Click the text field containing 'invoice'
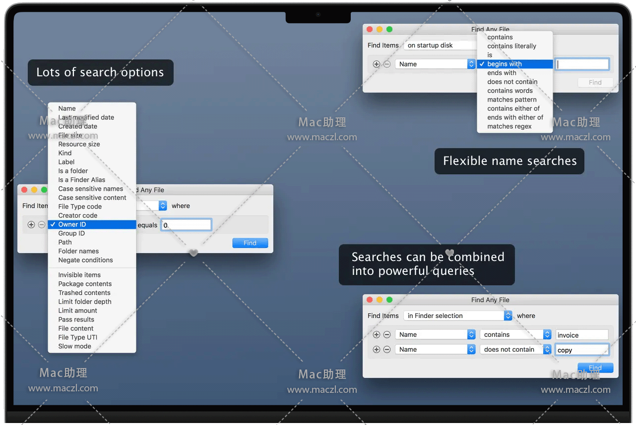This screenshot has height=425, width=636. (x=581, y=335)
